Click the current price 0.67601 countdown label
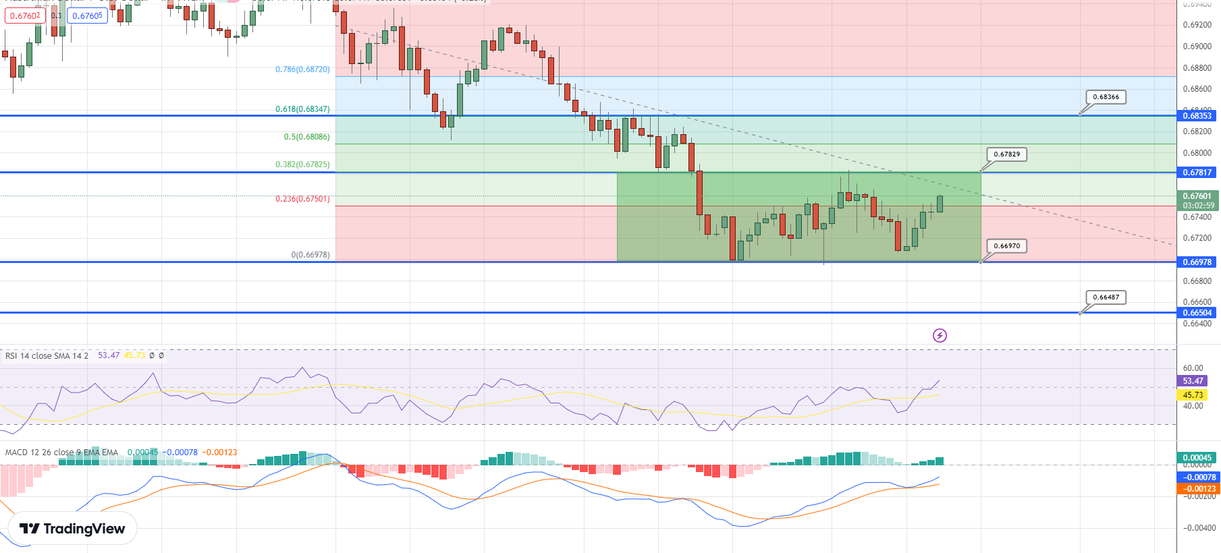1221x553 pixels. pos(1197,201)
